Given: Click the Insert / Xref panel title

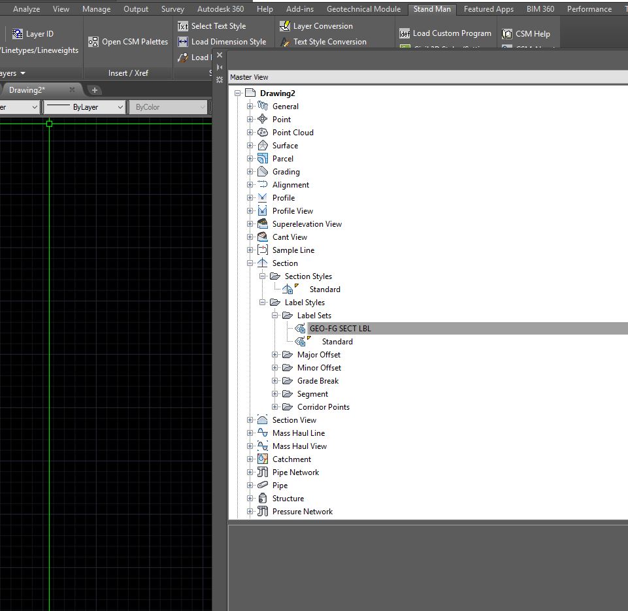Looking at the screenshot, I should coord(128,73).
